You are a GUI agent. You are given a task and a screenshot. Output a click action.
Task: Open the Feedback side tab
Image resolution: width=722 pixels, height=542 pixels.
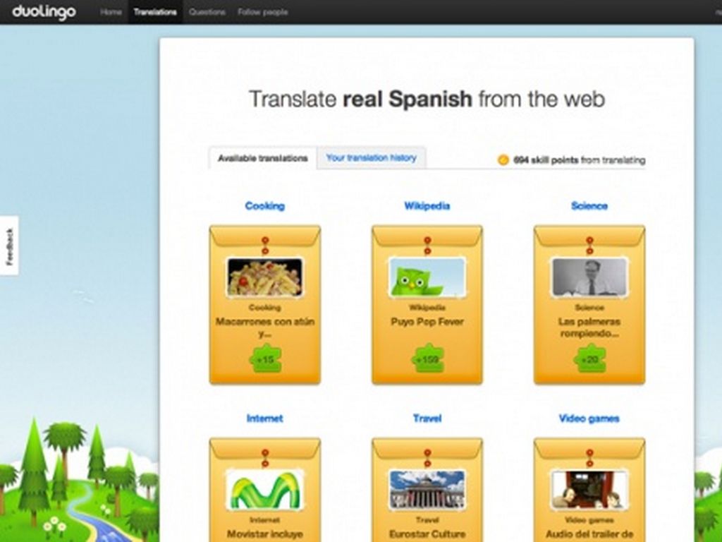pos(9,246)
